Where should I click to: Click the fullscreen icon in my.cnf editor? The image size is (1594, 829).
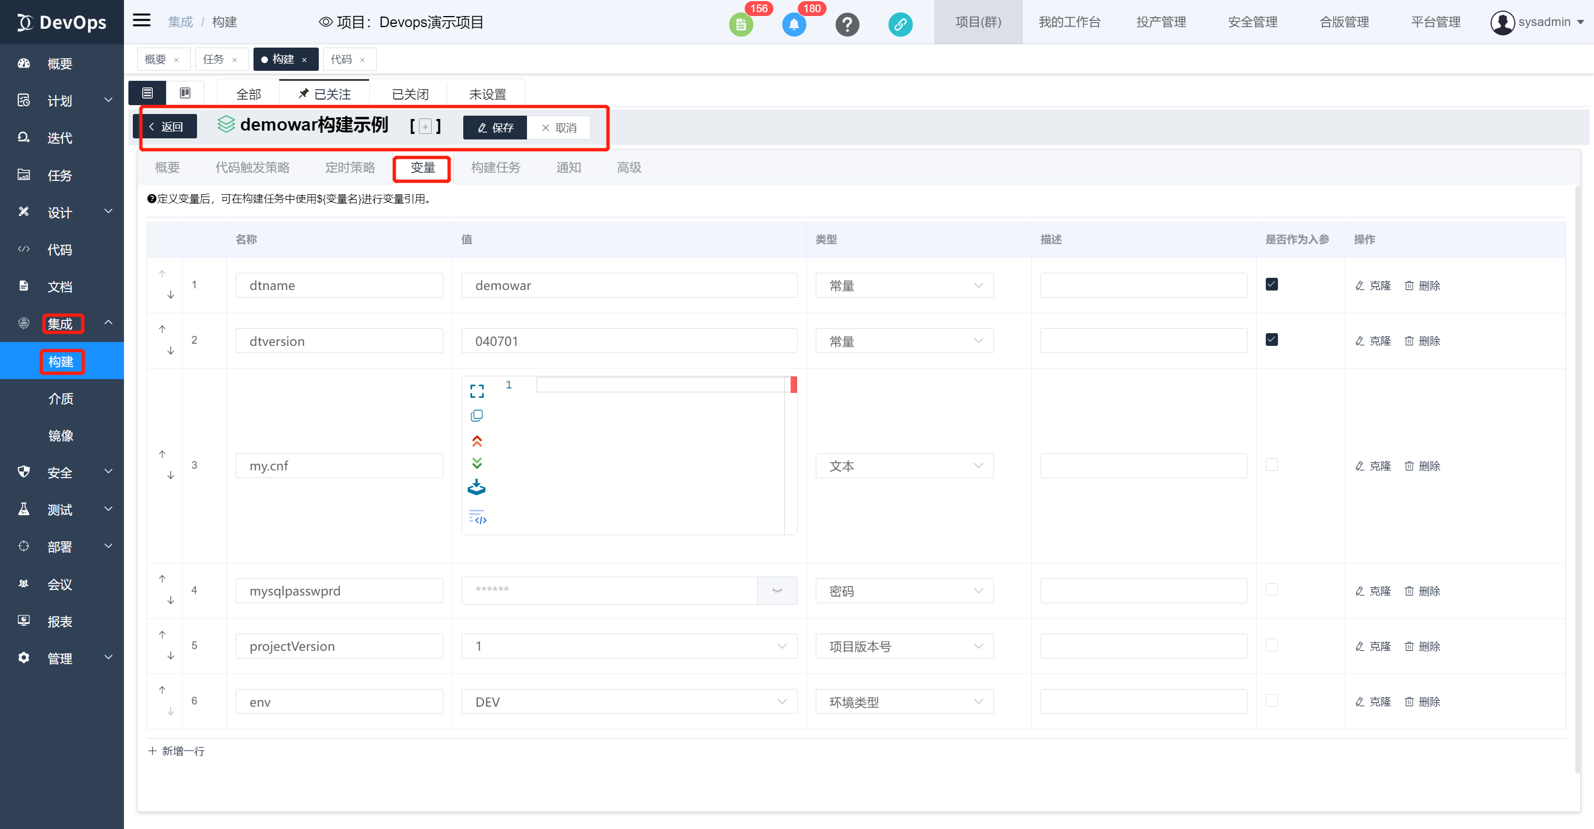point(477,391)
